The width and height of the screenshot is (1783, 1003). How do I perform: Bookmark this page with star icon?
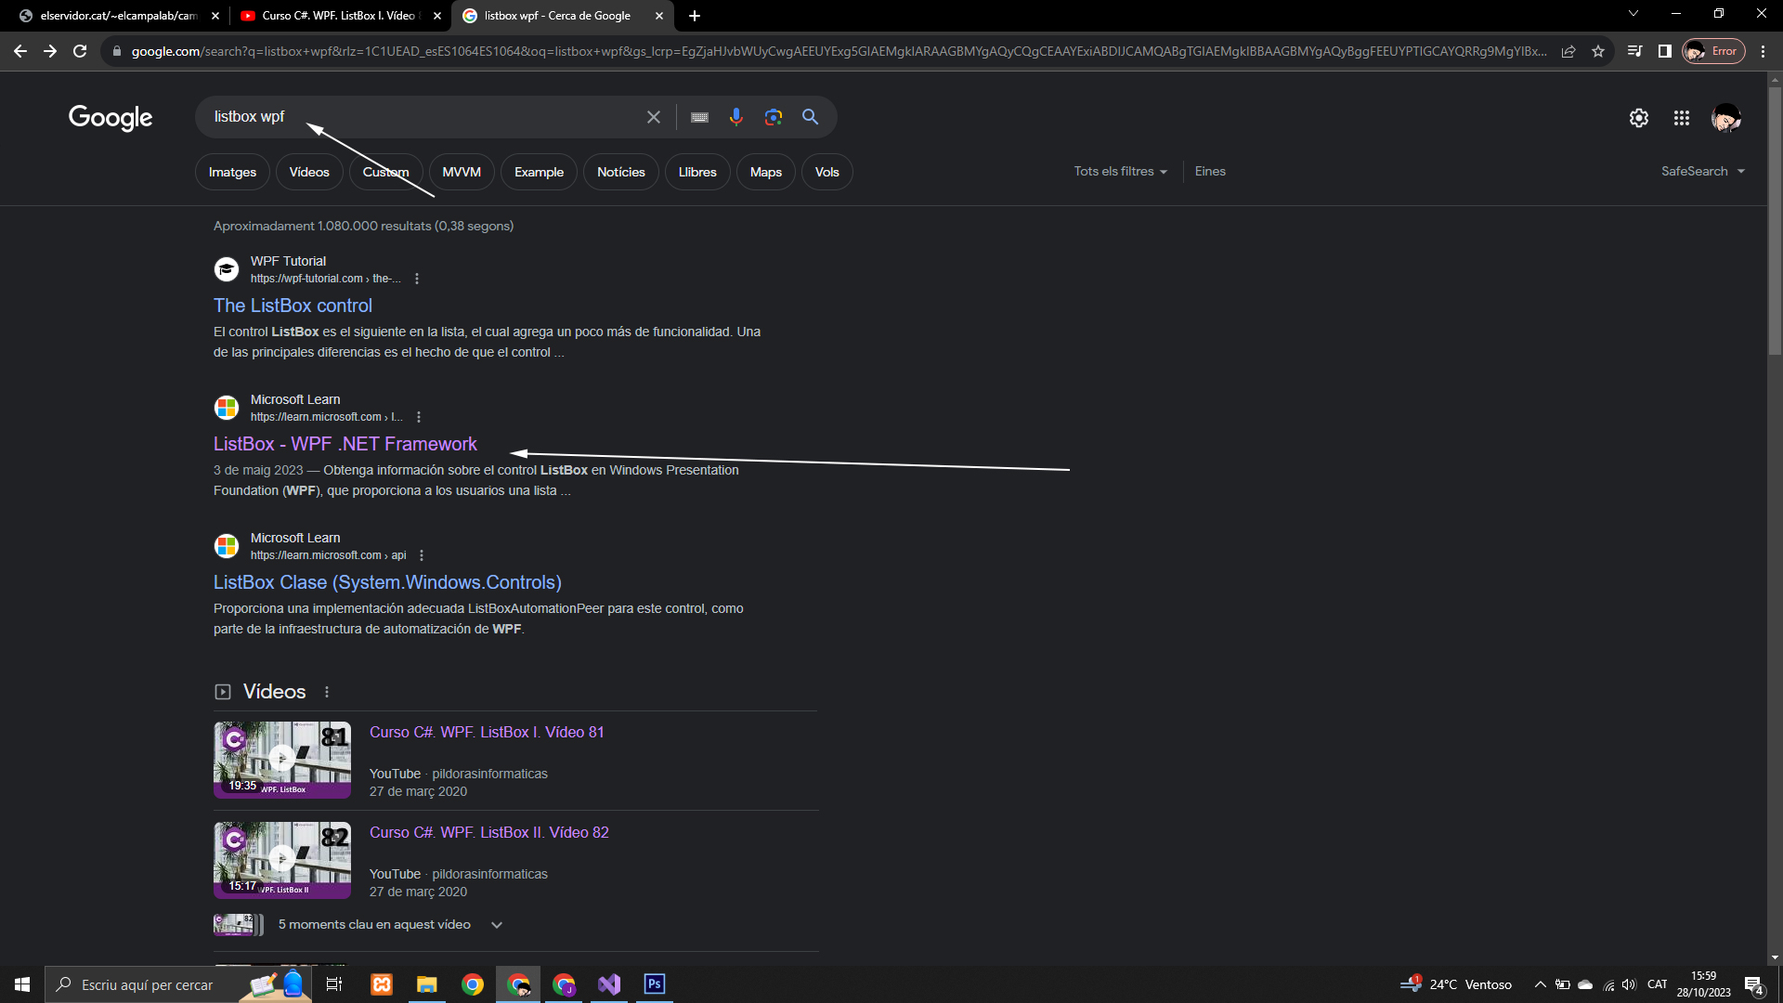pyautogui.click(x=1598, y=51)
